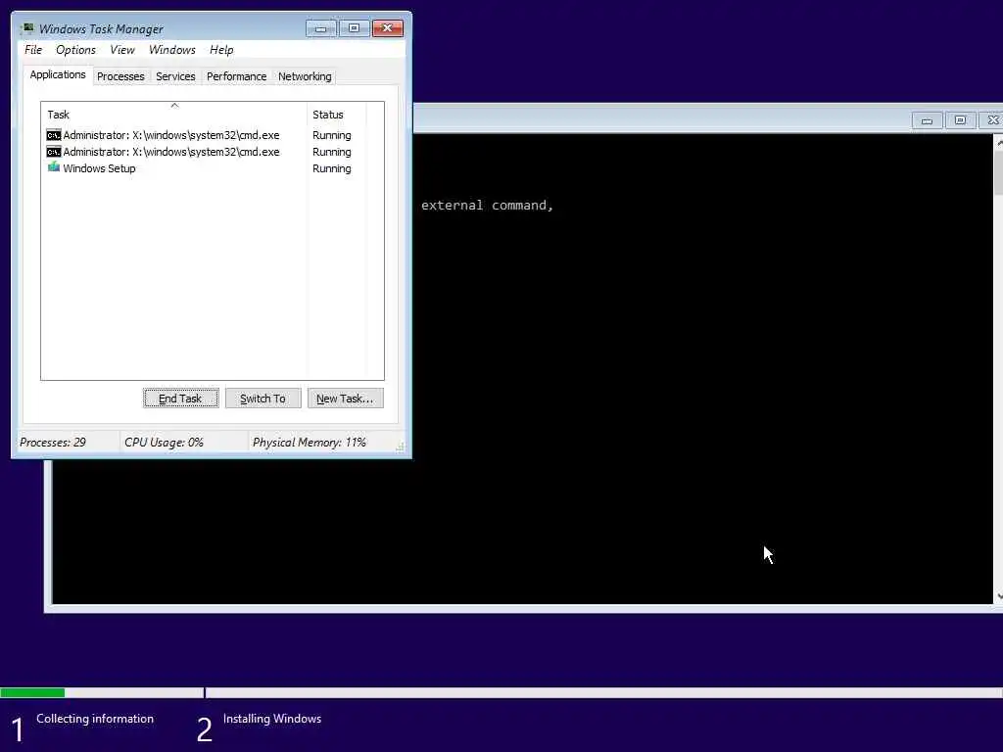1003x752 pixels.
Task: Click the green setup progress bar
Action: 32,692
